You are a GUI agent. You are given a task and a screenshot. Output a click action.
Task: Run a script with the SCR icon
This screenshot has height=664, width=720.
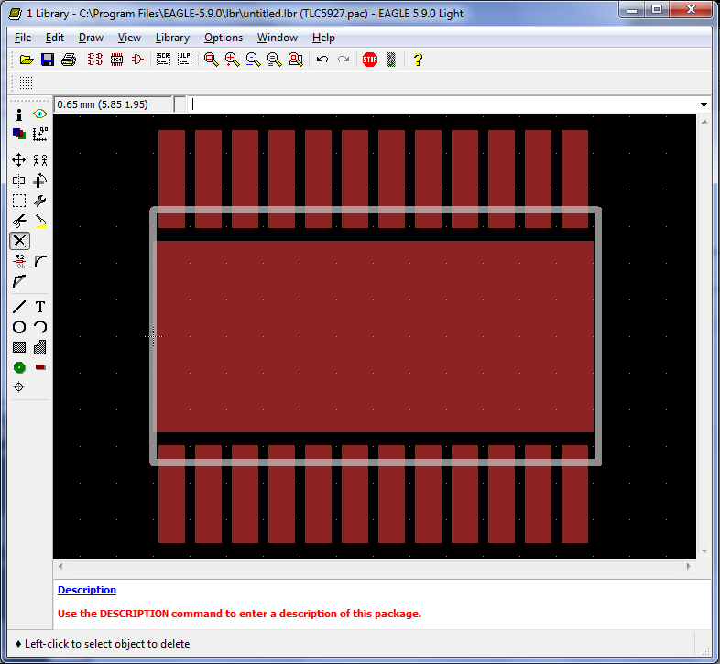(163, 60)
